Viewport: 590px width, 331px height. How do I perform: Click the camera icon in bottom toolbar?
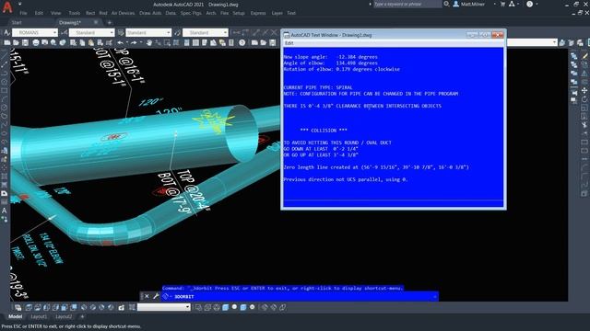click(121, 307)
